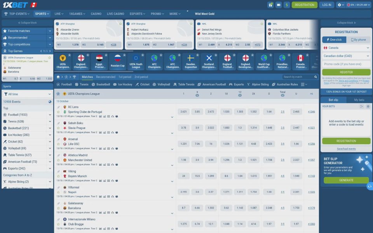Viewport: 373px width, 233px height.
Task: Filter by Table Tennis in sports bar
Action: [184, 84]
